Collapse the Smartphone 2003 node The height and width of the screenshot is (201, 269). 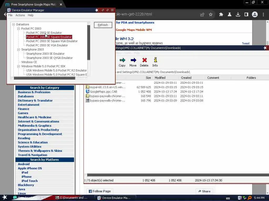pyautogui.click(x=19, y=49)
